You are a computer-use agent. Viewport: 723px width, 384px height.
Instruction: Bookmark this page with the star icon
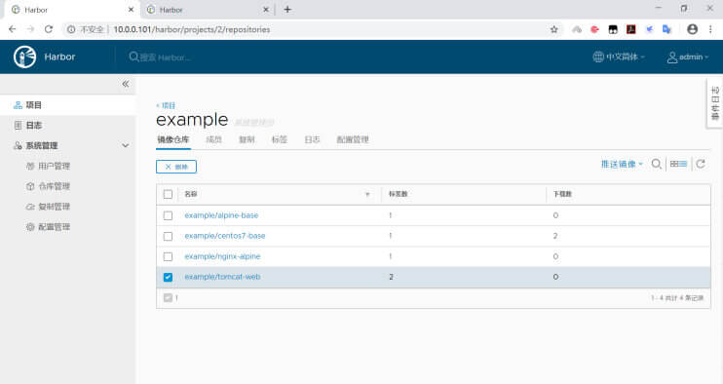click(x=554, y=29)
